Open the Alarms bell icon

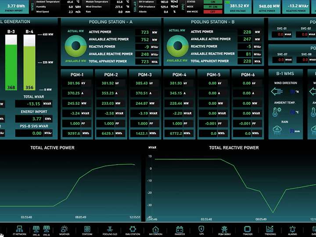pyautogui.click(x=292, y=230)
